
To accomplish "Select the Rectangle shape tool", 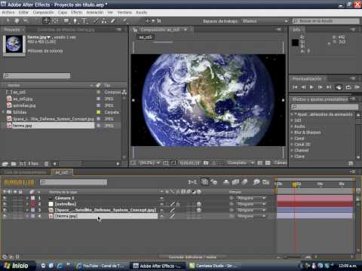I will pos(66,21).
